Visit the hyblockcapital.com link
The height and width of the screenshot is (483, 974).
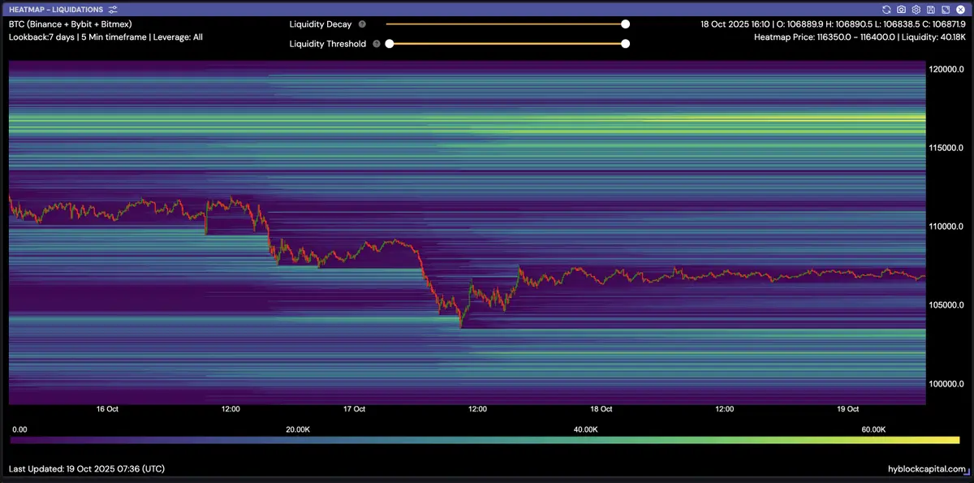[x=927, y=469]
